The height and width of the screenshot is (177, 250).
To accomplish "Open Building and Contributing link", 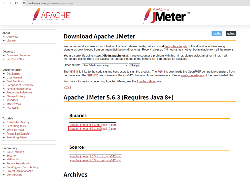I will [22, 167].
